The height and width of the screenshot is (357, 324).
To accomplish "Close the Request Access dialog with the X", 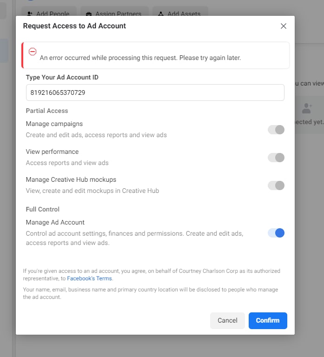I will 284,26.
